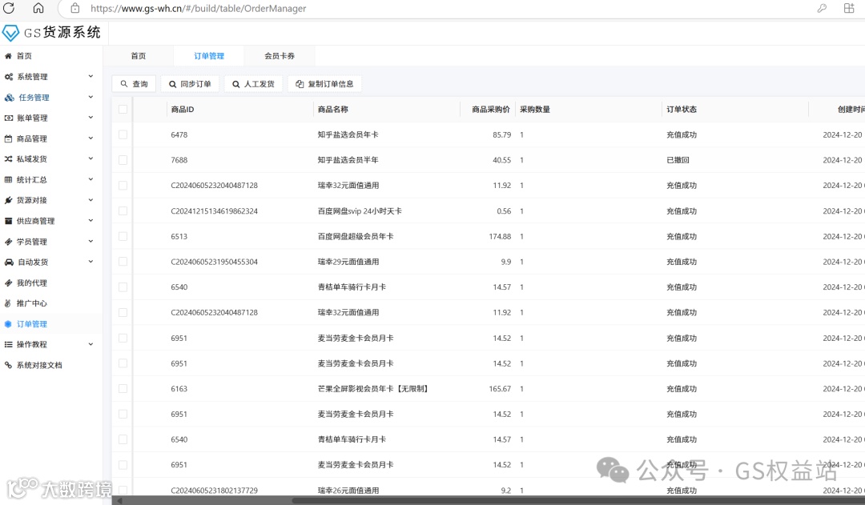Viewport: 865px width, 505px height.
Task: Toggle the select-all checkbox in table header
Action: 123,109
